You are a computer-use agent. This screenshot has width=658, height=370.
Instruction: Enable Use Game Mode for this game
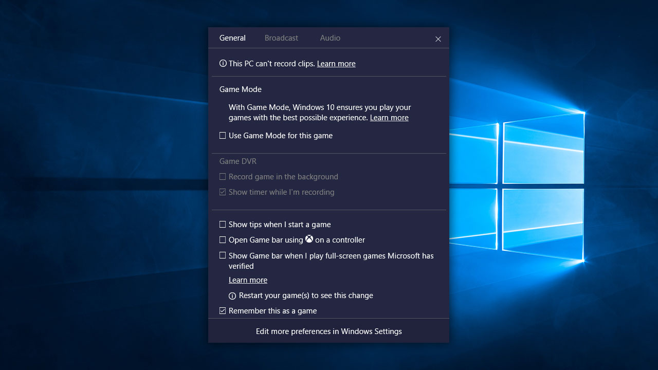[223, 136]
